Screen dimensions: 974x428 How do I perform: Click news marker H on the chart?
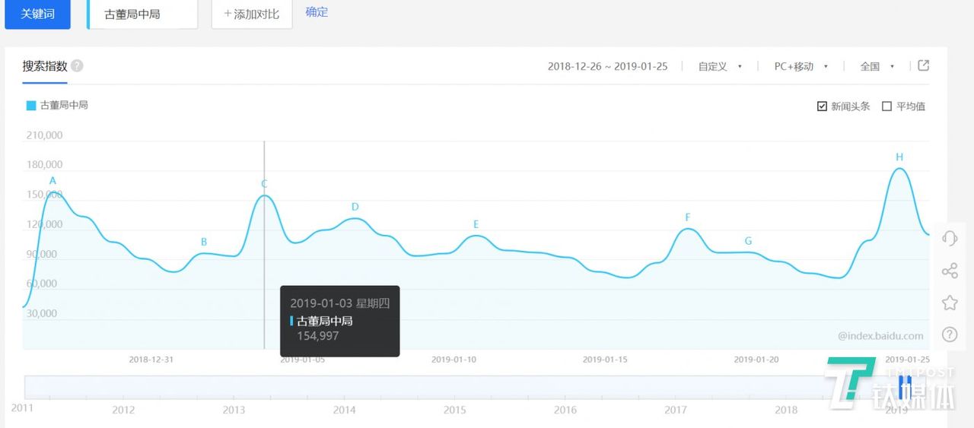(899, 157)
